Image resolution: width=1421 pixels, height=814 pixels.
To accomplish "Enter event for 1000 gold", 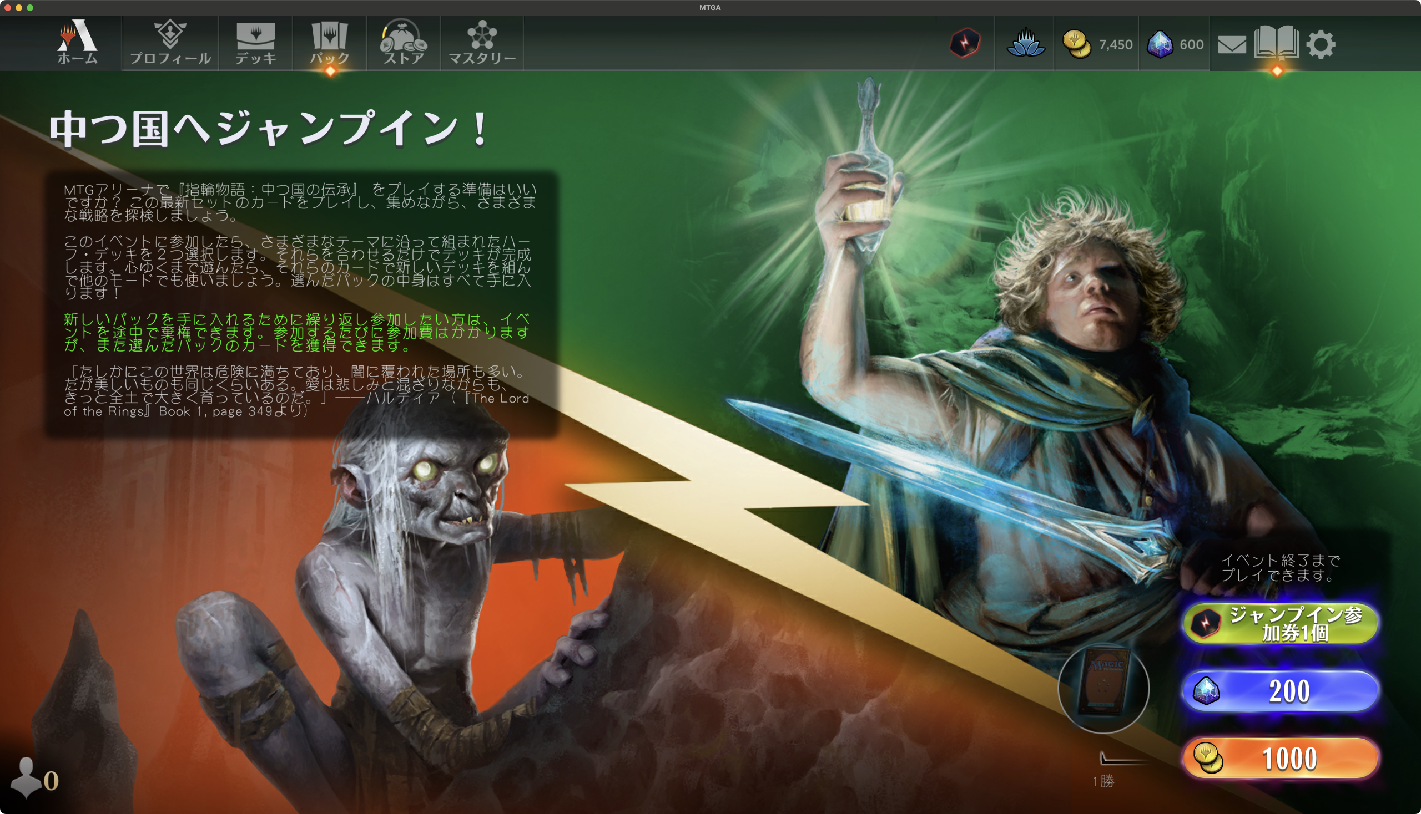I will [1281, 758].
